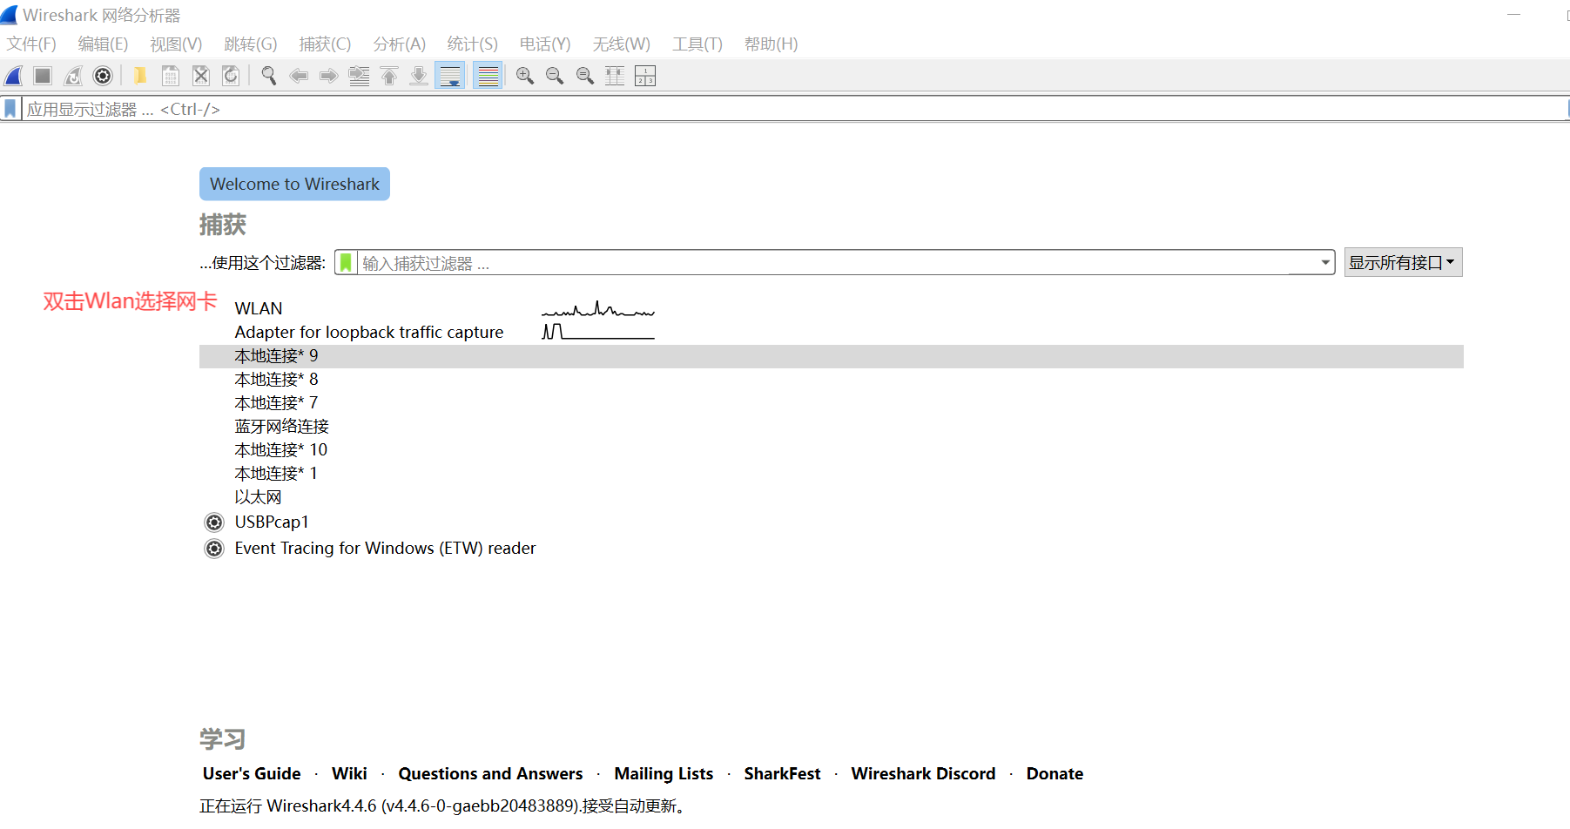Select interface 本地连接* 7
Viewport: 1570px width, 829px height.
832,403
